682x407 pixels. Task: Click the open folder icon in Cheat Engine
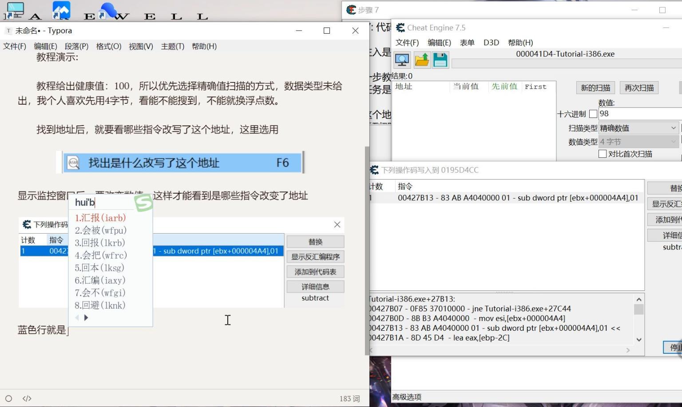[422, 60]
